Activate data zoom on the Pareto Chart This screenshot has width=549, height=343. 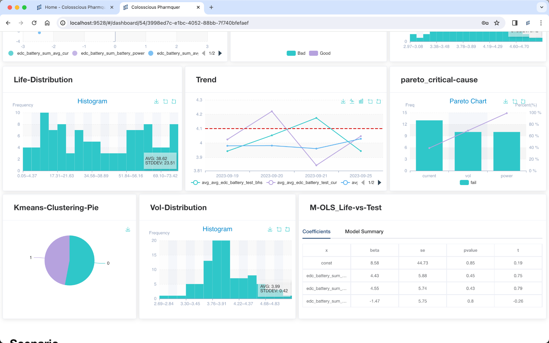[x=514, y=101]
